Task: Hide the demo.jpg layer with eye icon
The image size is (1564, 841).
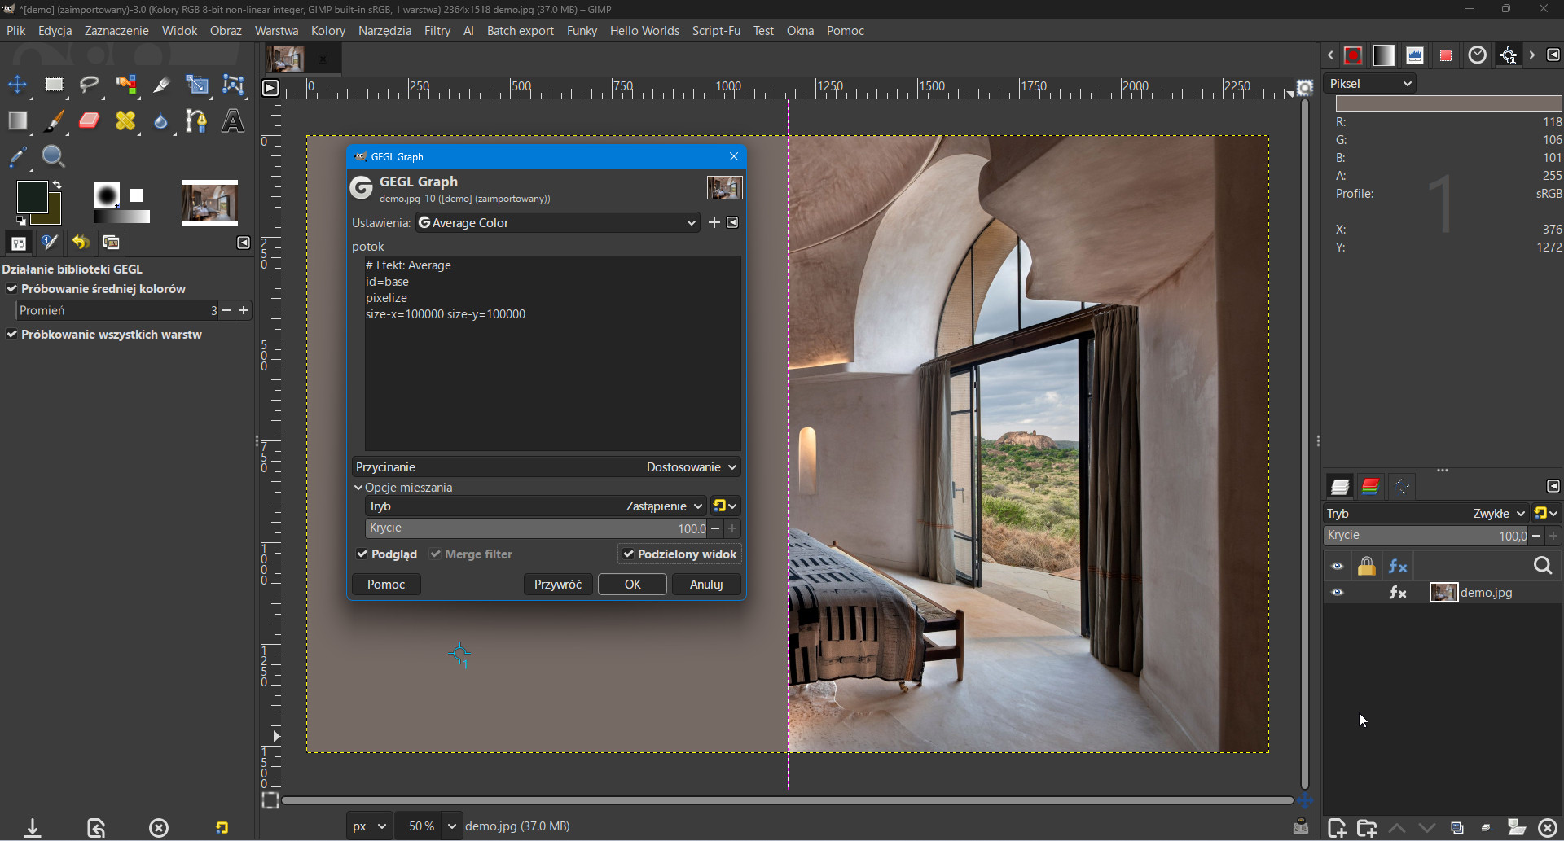Action: tap(1338, 593)
